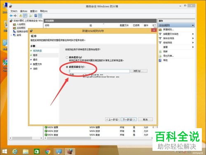Click the Export list toolbar icon
Viewport: 206px width, 155px height.
30,16
